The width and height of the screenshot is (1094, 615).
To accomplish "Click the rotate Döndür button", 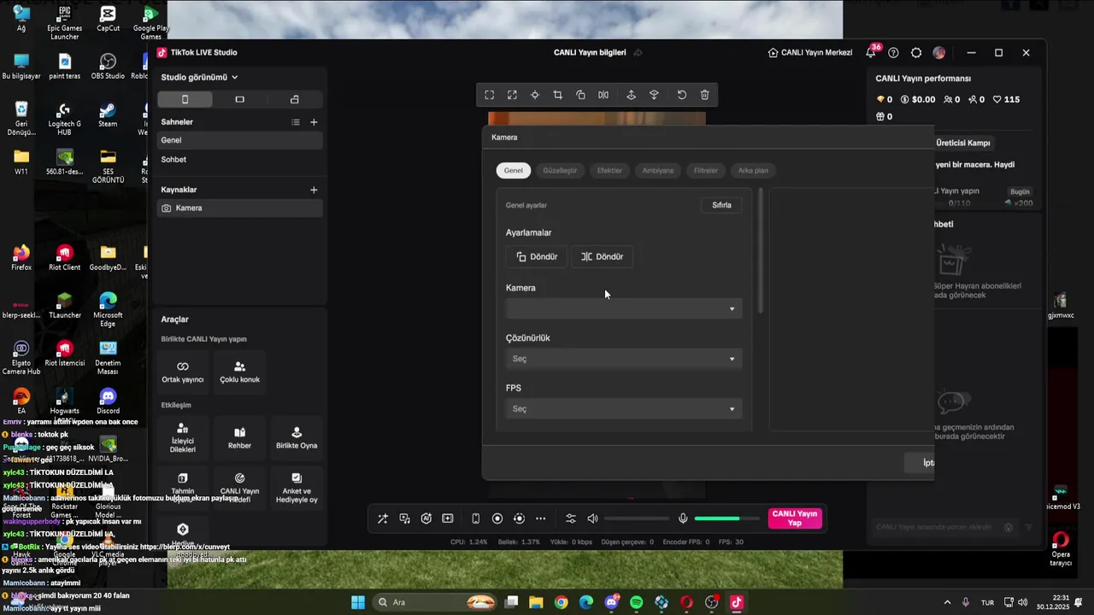I will point(536,256).
